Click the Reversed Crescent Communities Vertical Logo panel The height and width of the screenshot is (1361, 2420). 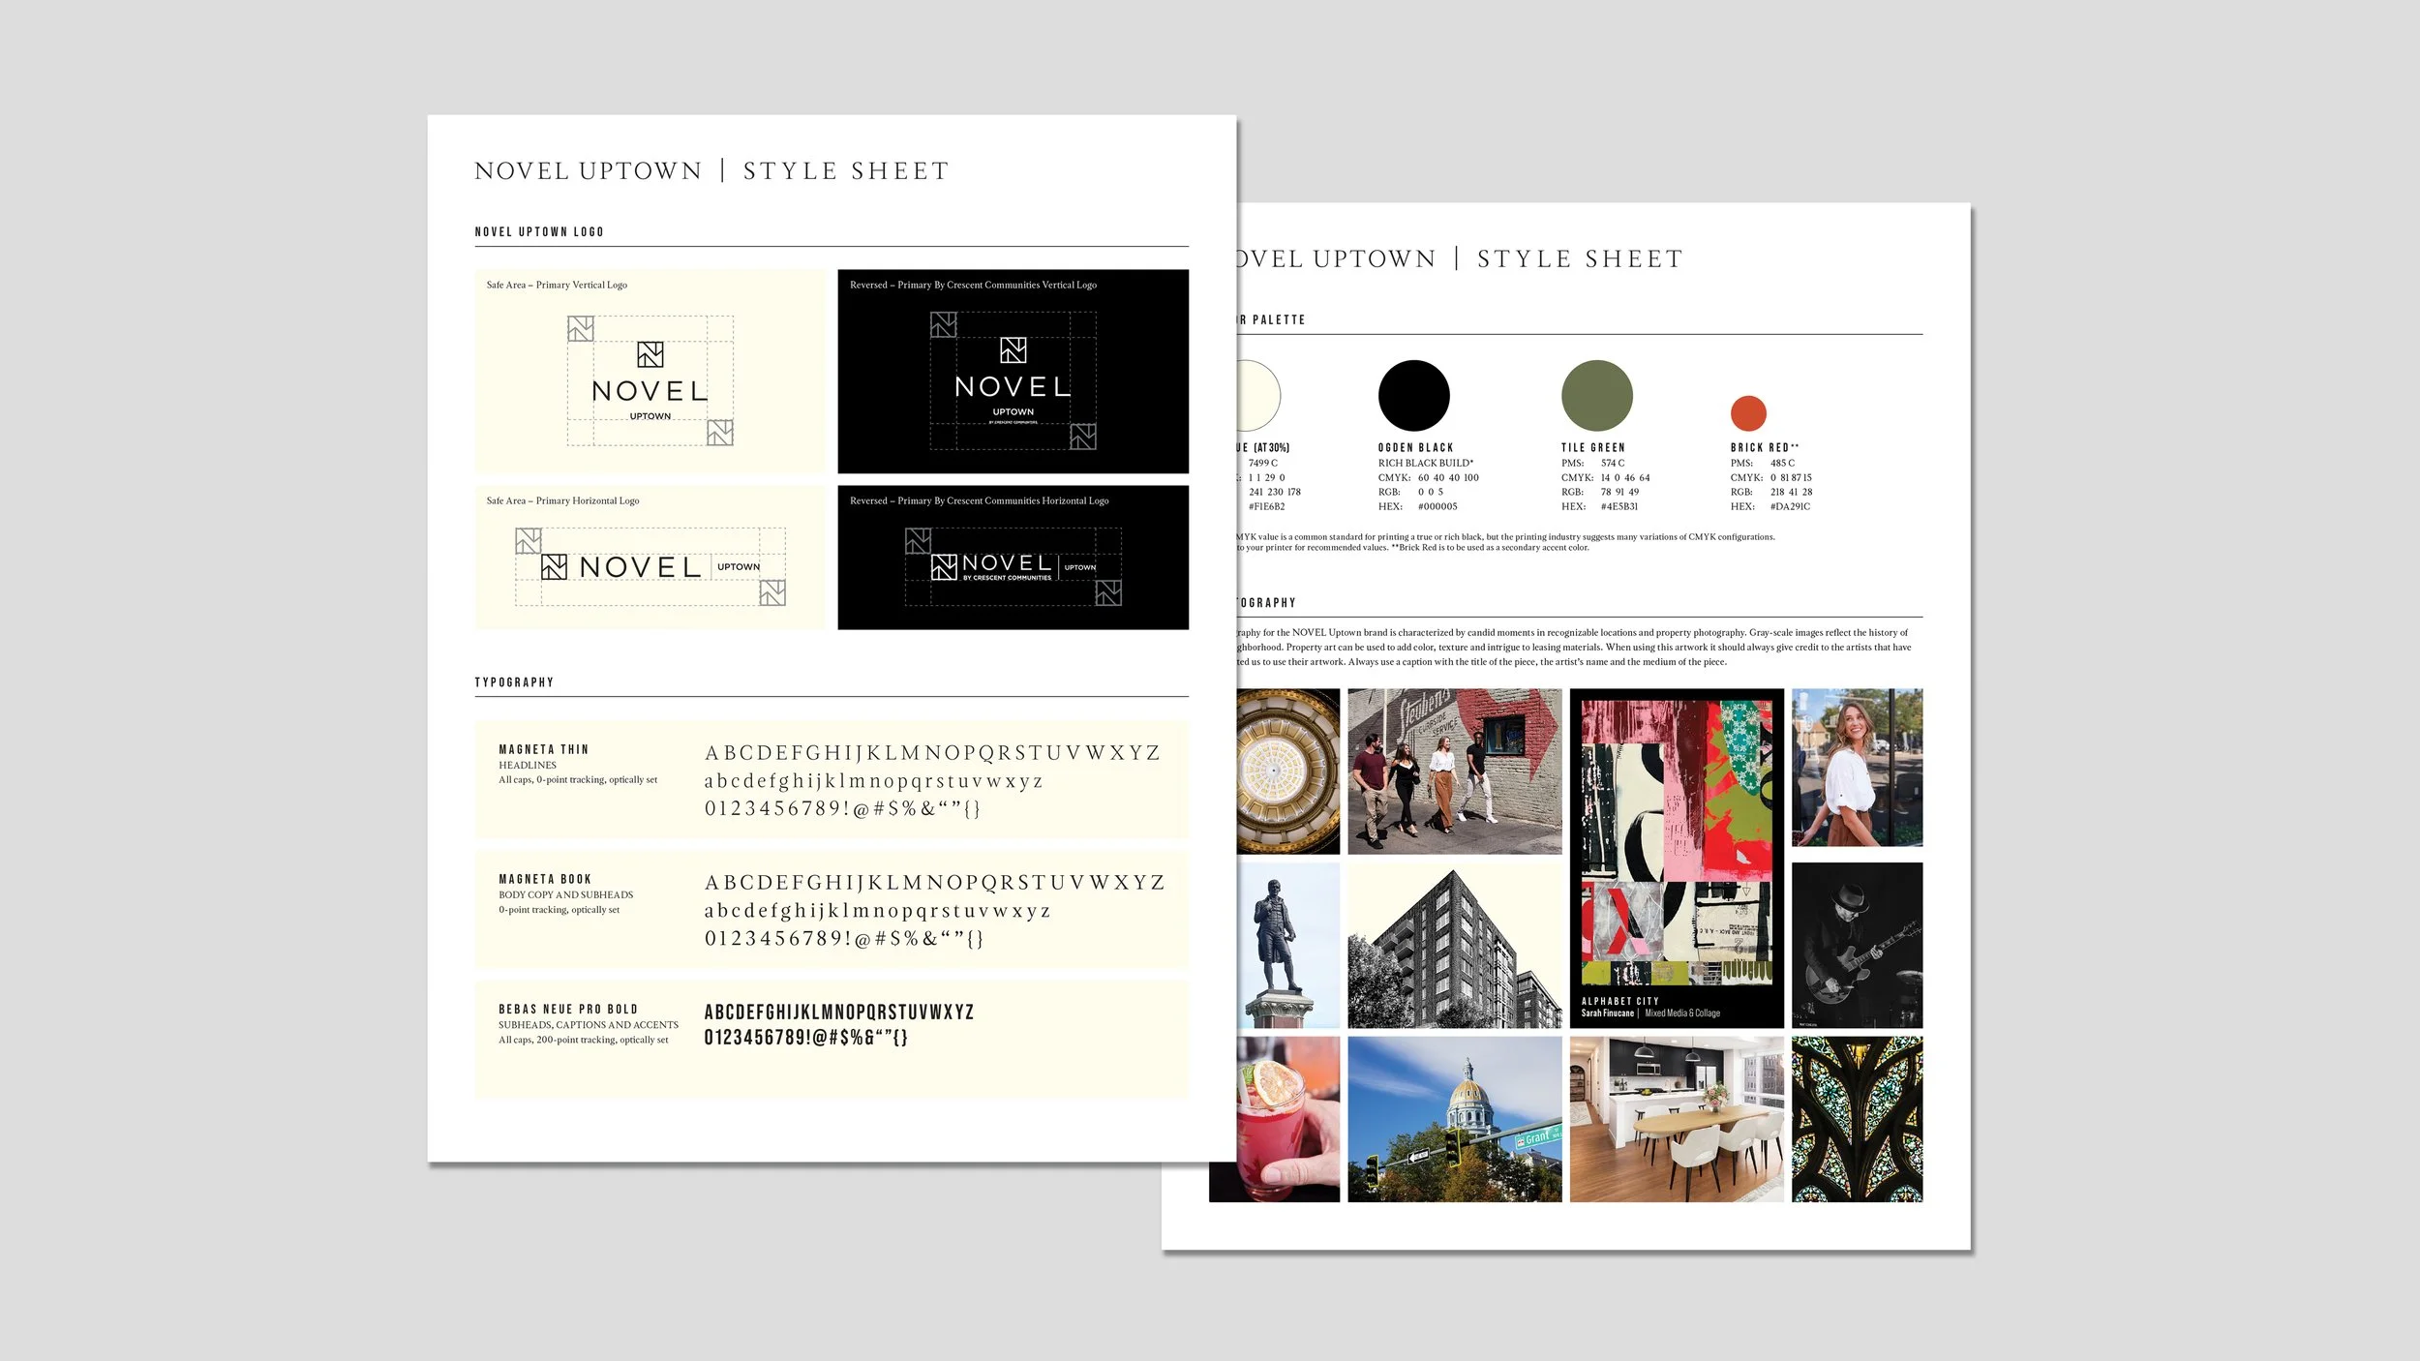pos(1013,372)
